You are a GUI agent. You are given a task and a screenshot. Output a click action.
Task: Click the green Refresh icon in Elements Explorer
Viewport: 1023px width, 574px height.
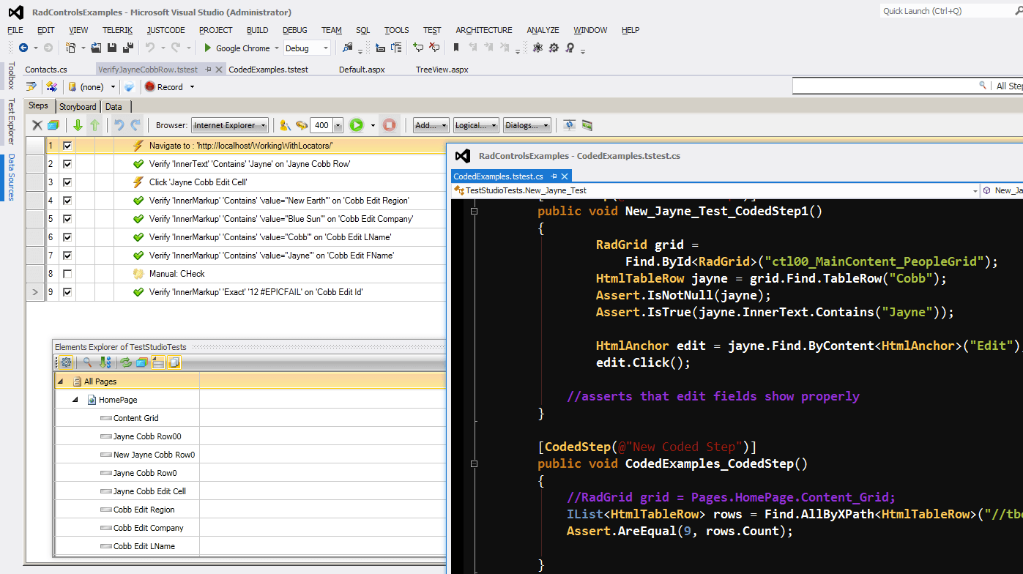click(126, 362)
